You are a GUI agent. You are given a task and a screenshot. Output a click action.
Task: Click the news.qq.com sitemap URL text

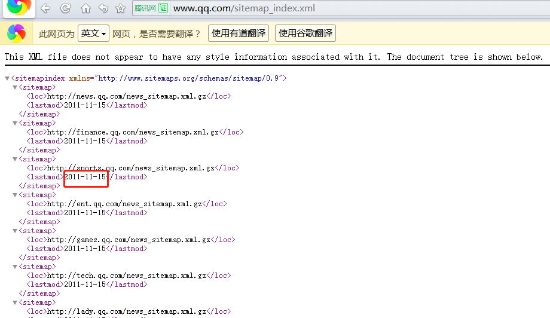click(x=126, y=96)
